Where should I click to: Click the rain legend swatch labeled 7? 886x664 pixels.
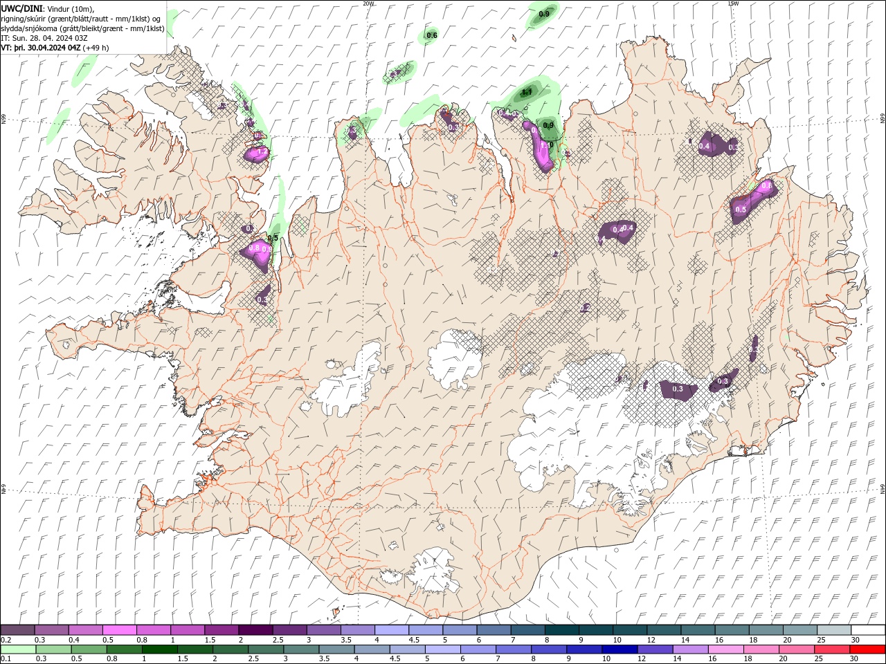[x=513, y=649]
